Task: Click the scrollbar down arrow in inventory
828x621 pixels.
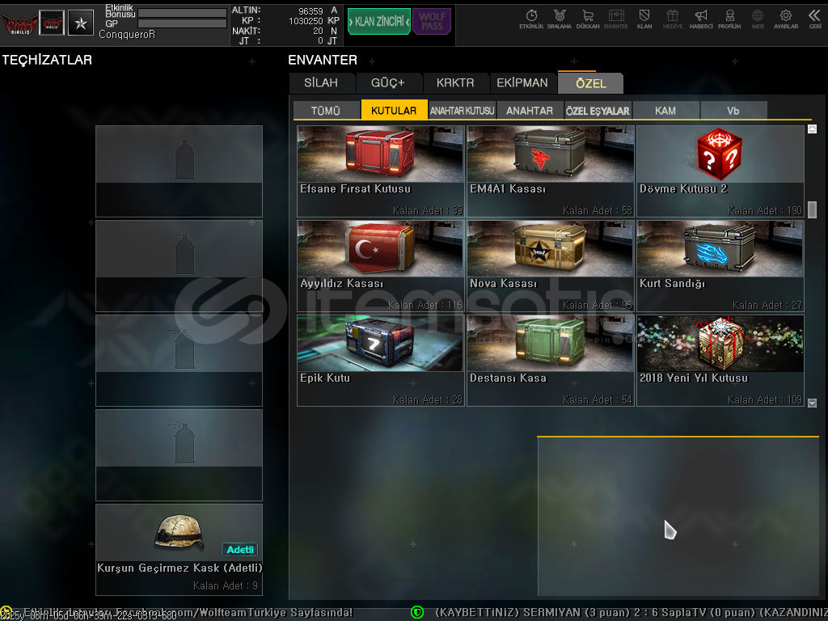Action: click(812, 403)
